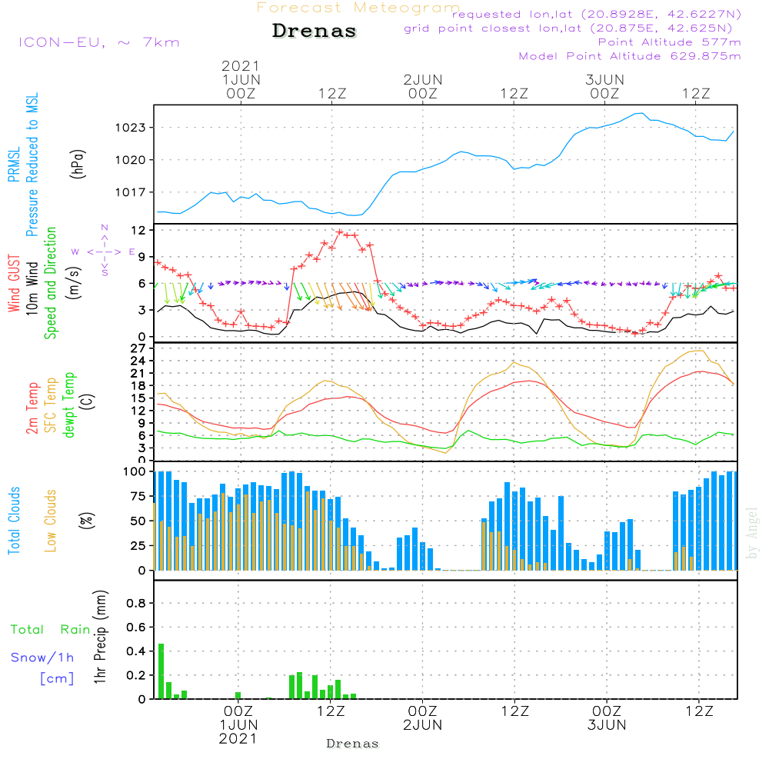Screen dimensions: 769x769
Task: Click the '(m/s)' unit label
Action: click(x=74, y=283)
